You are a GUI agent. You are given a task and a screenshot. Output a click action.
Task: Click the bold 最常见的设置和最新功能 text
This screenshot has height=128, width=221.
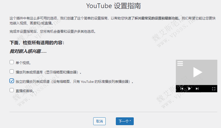pos(161,18)
